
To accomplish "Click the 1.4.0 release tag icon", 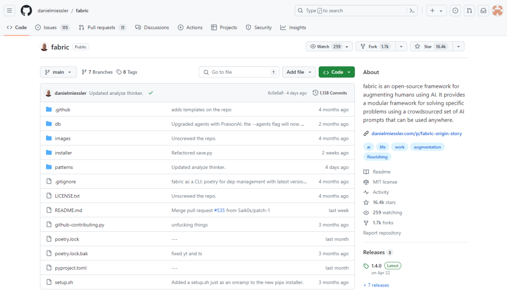I will tap(366, 266).
